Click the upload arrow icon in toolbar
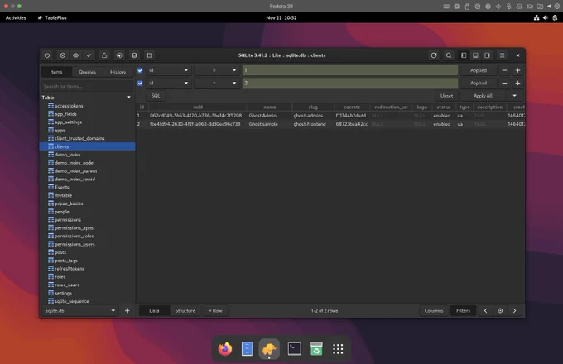Image resolution: width=563 pixels, height=364 pixels. pyautogui.click(x=119, y=55)
